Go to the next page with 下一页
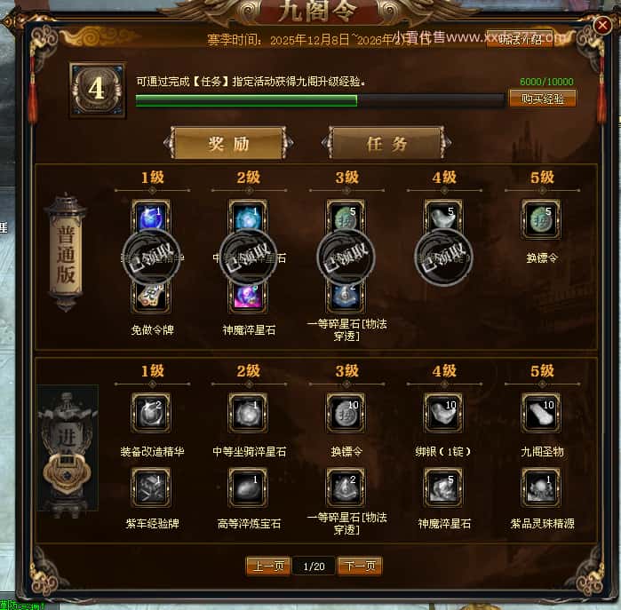Image resolution: width=621 pixels, height=610 pixels. pyautogui.click(x=360, y=566)
